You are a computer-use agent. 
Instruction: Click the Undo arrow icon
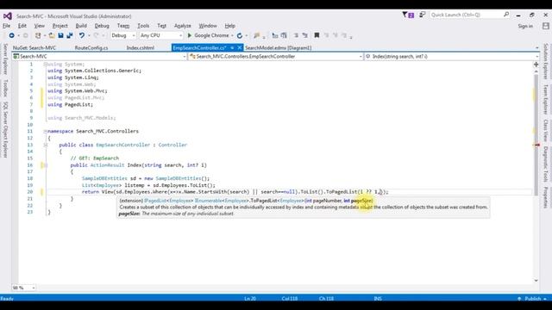point(82,35)
